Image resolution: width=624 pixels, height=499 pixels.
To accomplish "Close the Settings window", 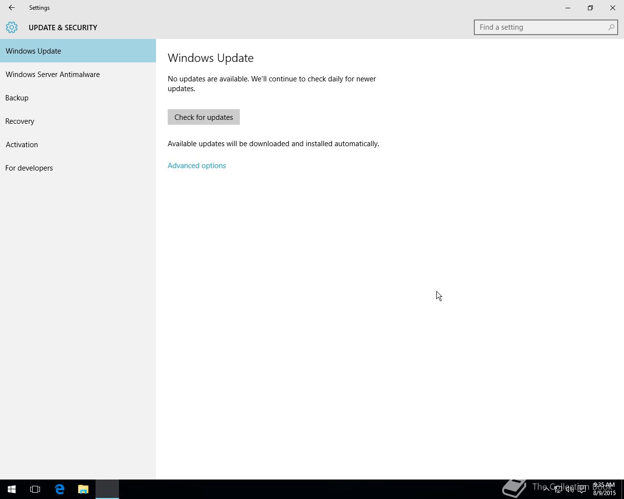I will tap(613, 8).
